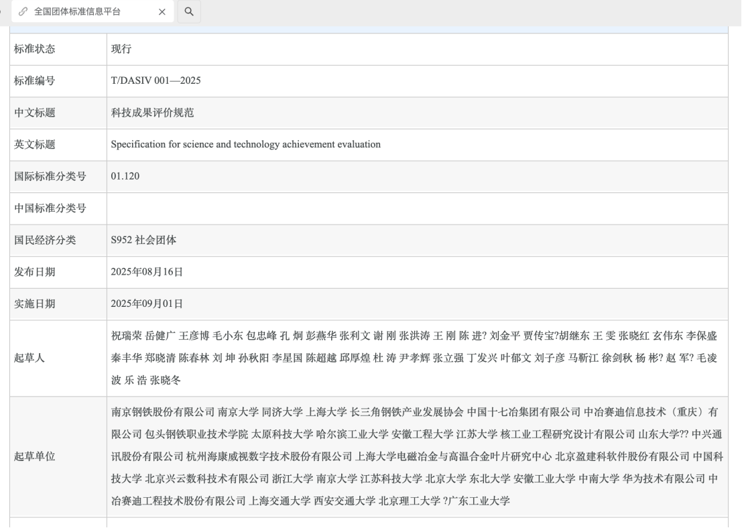Click the English title text starting with Specification
The width and height of the screenshot is (742, 528).
[245, 144]
